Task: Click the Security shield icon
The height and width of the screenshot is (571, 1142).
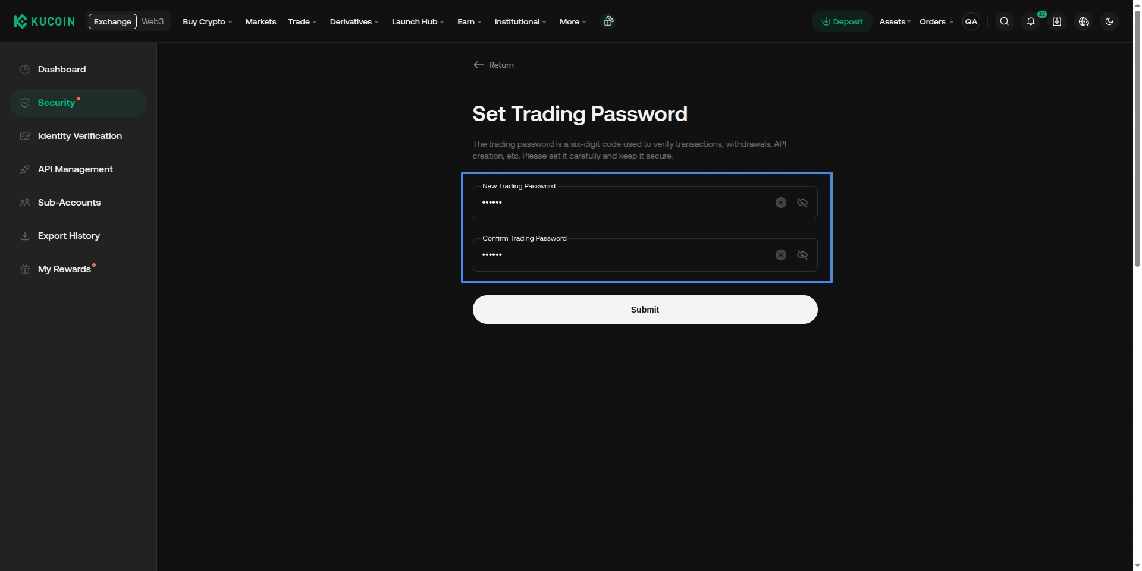Action: click(25, 103)
